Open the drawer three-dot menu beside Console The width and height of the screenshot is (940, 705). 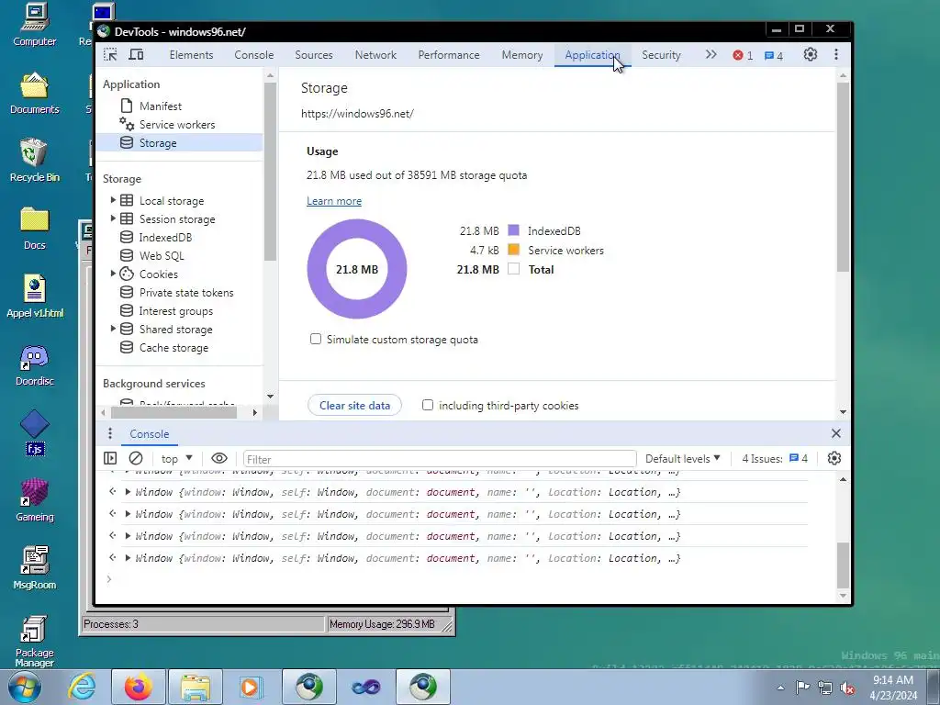(x=110, y=433)
